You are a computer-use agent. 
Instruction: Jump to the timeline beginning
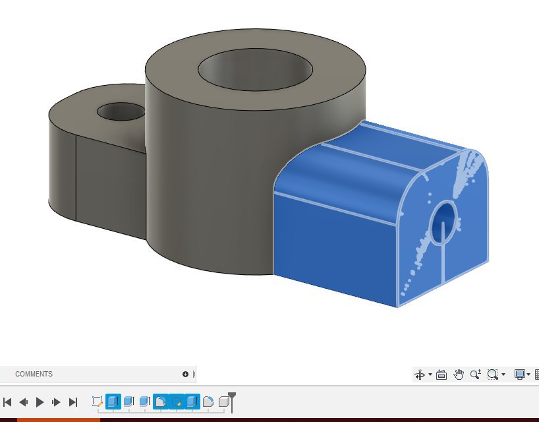7,402
